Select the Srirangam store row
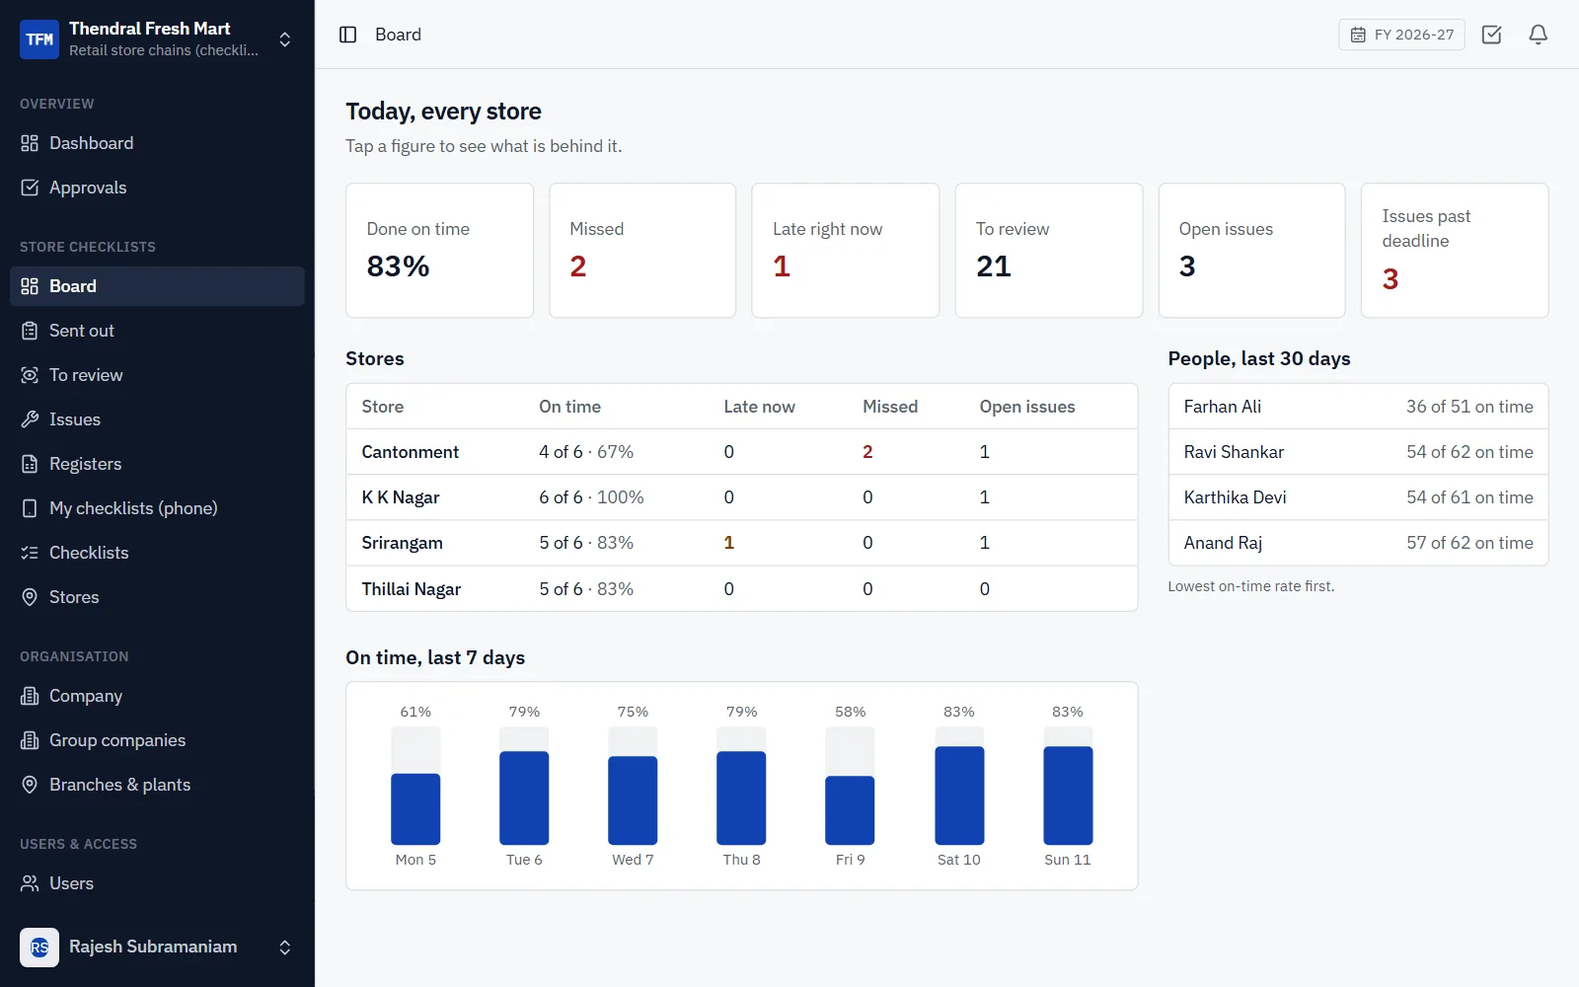This screenshot has height=987, width=1579. [741, 543]
